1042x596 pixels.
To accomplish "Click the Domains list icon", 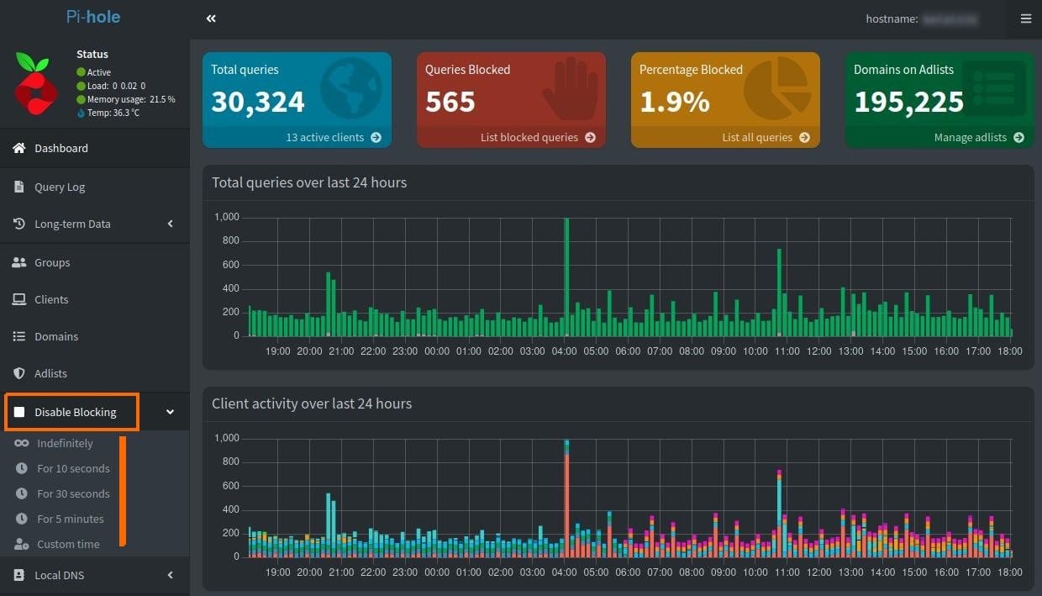I will click(x=18, y=336).
